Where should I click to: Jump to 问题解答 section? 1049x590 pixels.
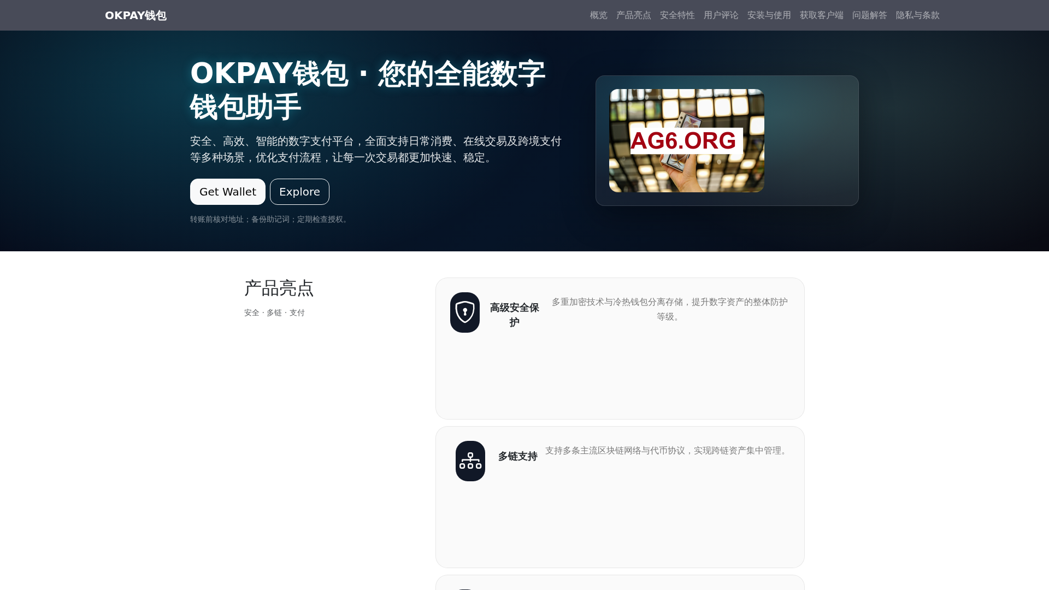(869, 15)
